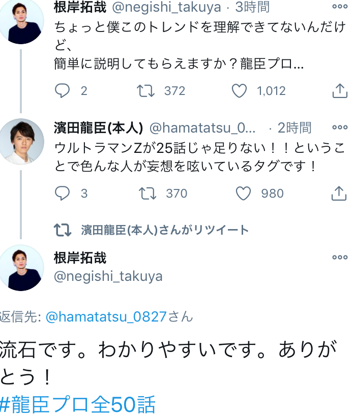Open more options on the 3時間 tweet

click(340, 7)
